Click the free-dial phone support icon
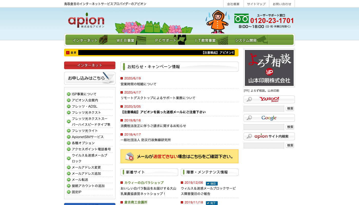 coord(241,18)
